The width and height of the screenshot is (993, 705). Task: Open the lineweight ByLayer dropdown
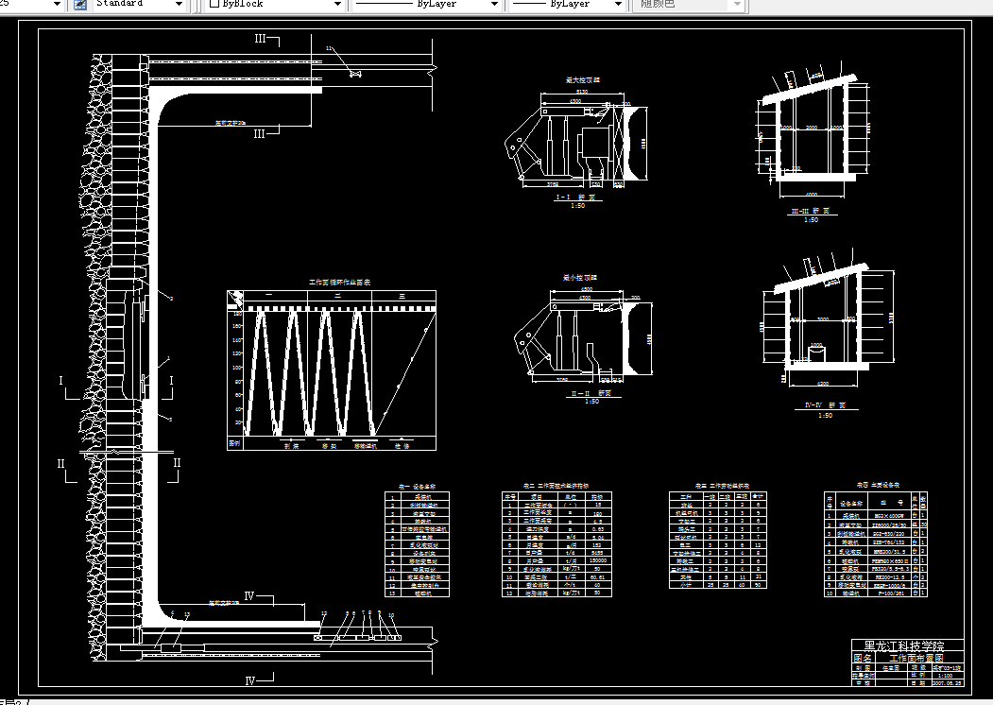(618, 5)
